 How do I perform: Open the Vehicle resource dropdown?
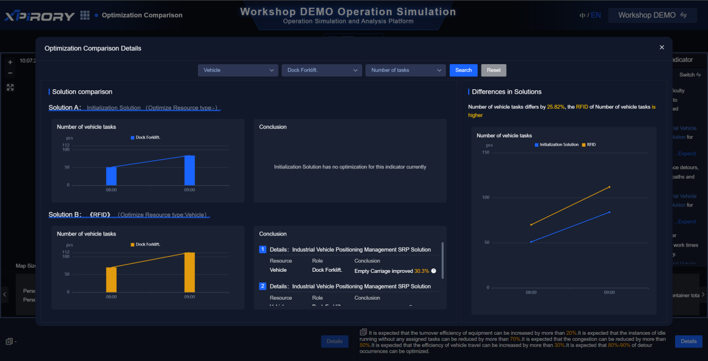[238, 70]
